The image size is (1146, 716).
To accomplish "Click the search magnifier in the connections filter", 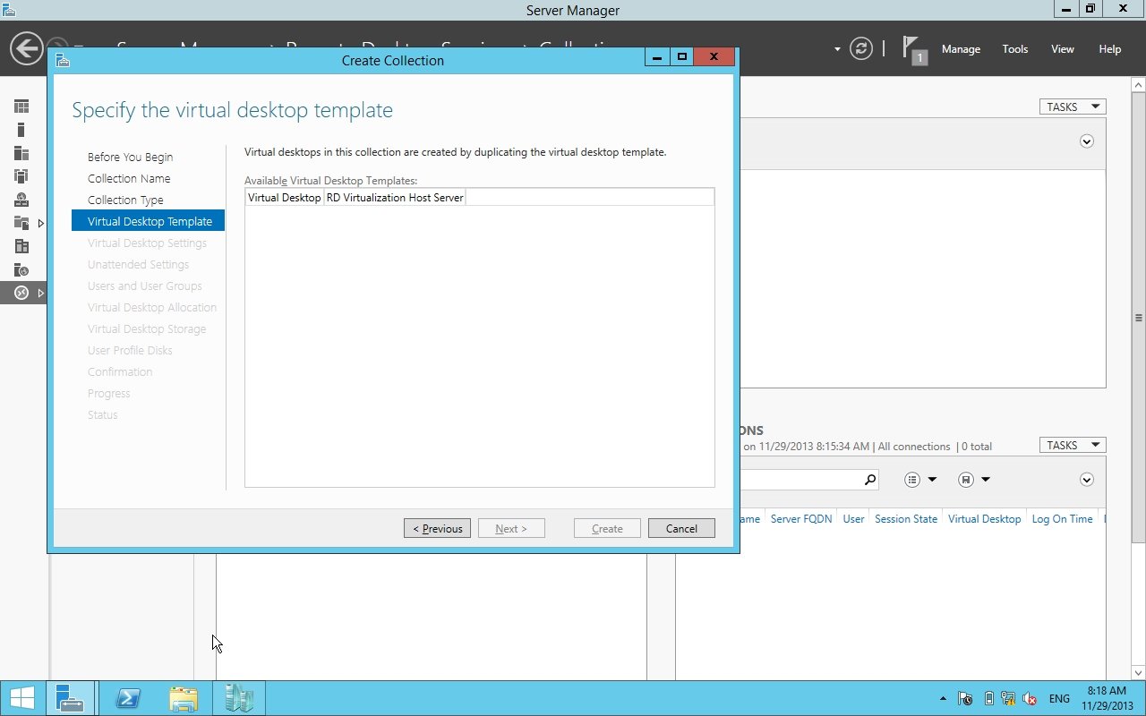I will (869, 480).
